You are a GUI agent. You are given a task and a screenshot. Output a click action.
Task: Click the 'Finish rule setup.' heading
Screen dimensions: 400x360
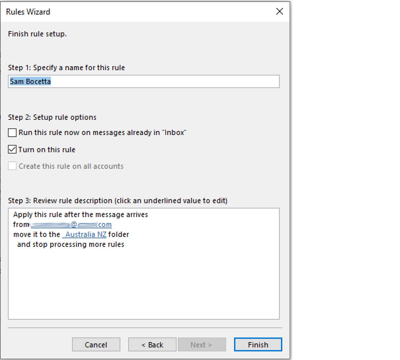pyautogui.click(x=37, y=34)
